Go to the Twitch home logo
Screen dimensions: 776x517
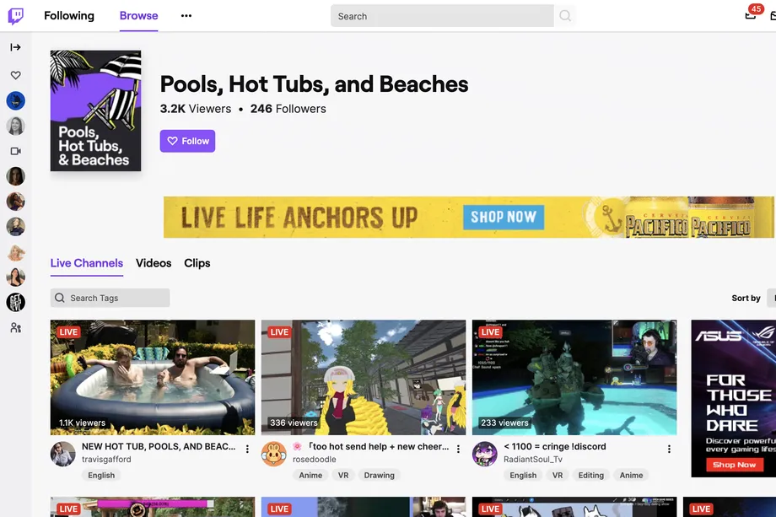[16, 16]
